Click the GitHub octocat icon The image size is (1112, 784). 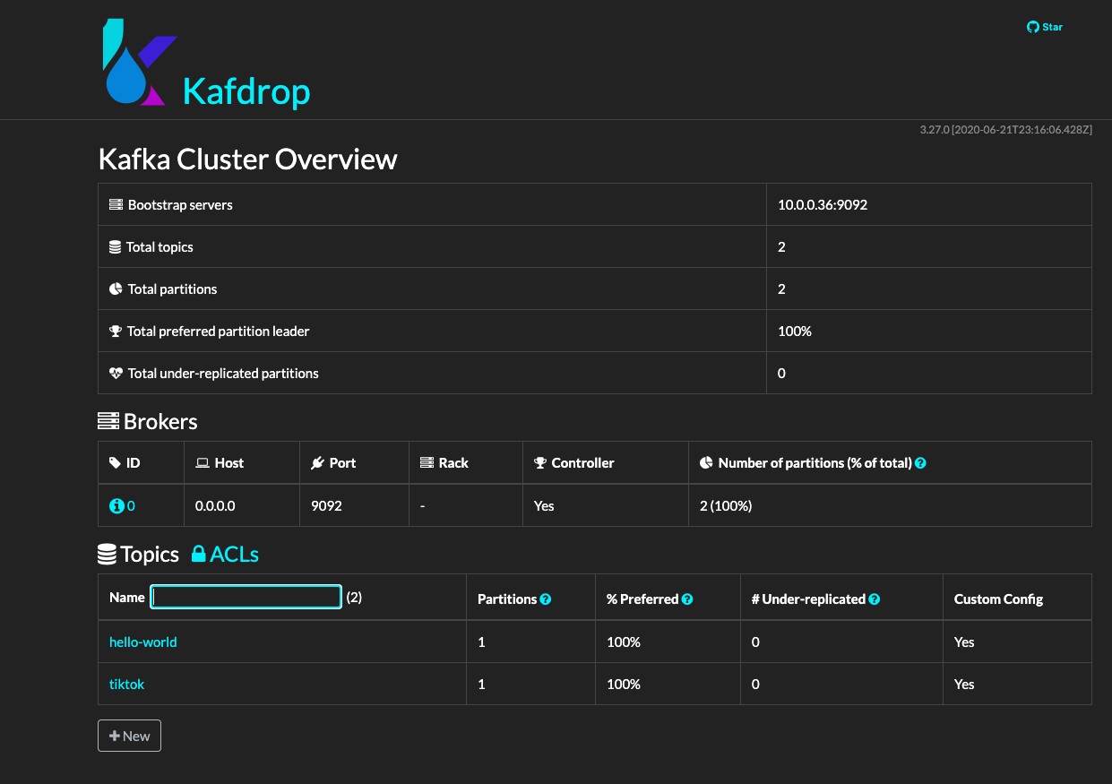pyautogui.click(x=1031, y=26)
